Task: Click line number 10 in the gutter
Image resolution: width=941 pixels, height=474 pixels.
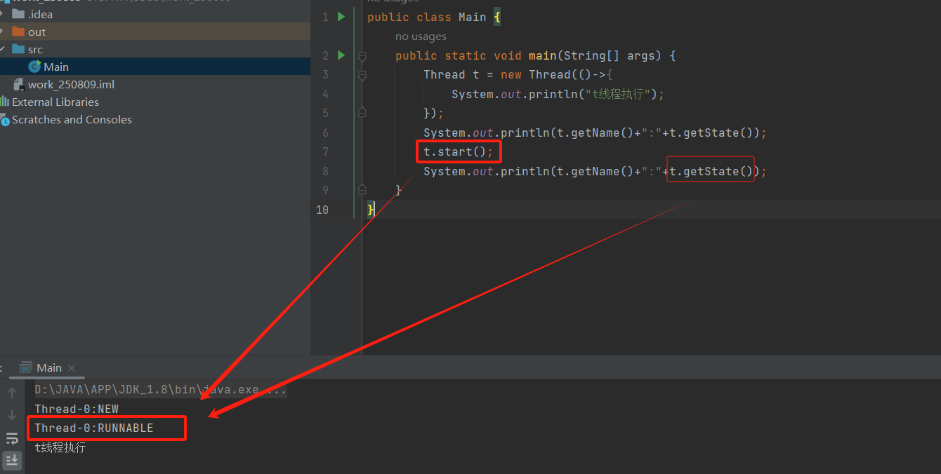Action: 322,210
